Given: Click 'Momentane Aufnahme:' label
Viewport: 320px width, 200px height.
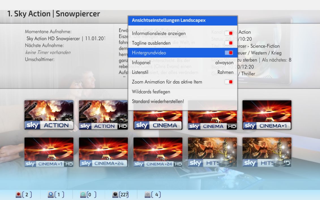Looking at the screenshot, I should tap(48, 32).
